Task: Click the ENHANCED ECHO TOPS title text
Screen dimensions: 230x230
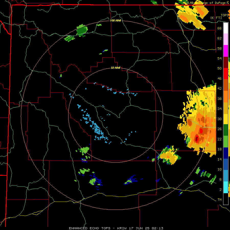Action: tap(90, 228)
